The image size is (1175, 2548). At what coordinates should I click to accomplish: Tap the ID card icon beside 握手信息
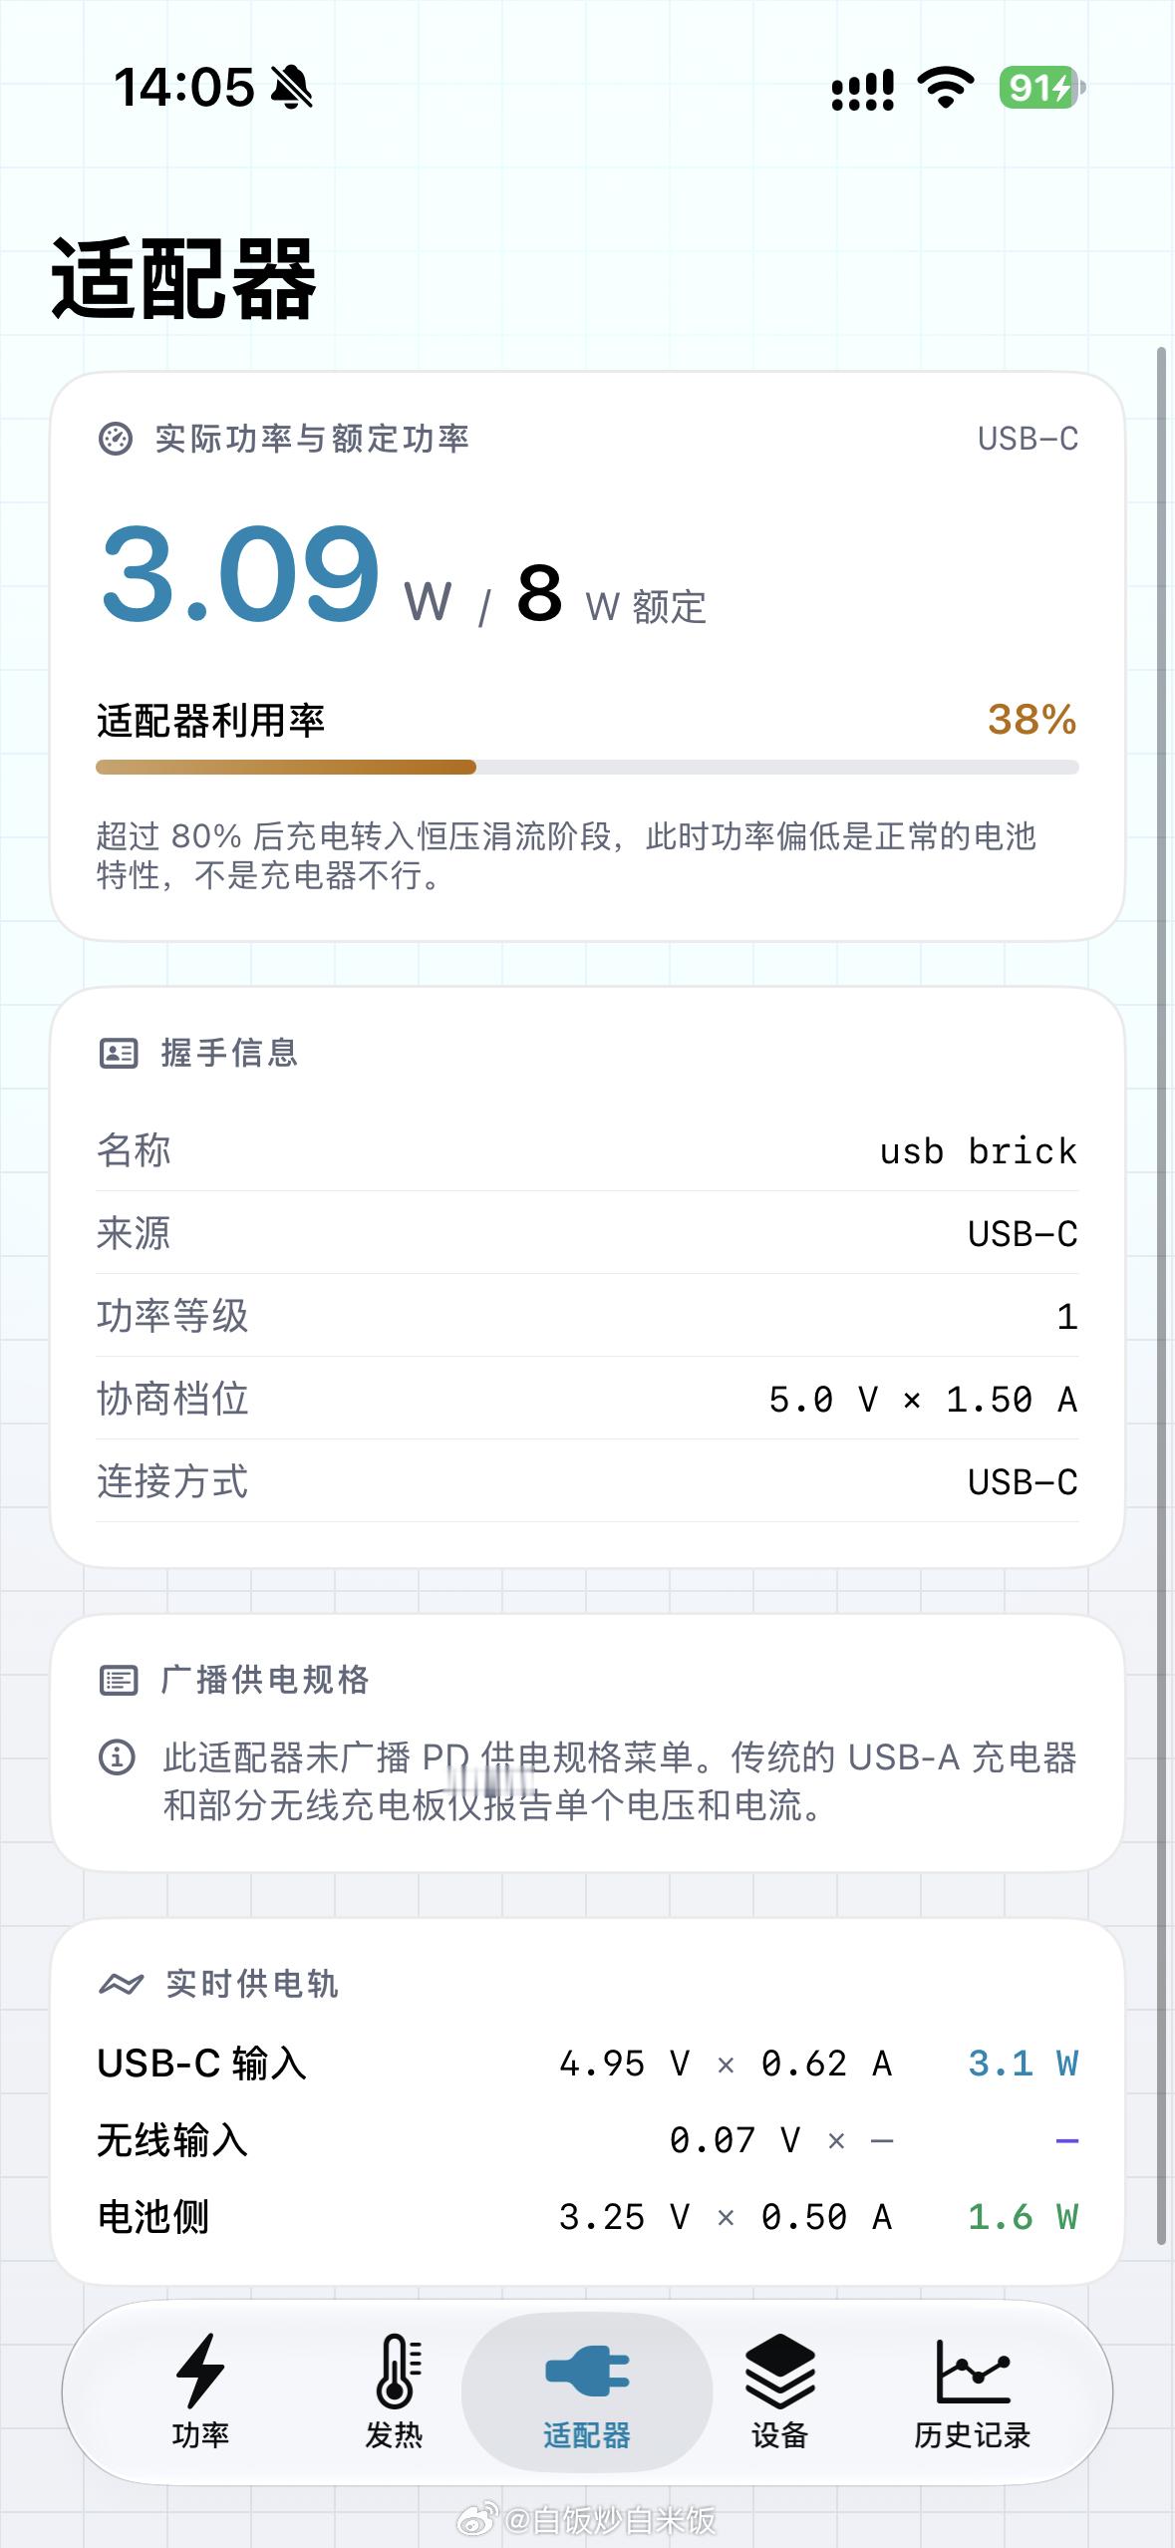click(x=119, y=1053)
